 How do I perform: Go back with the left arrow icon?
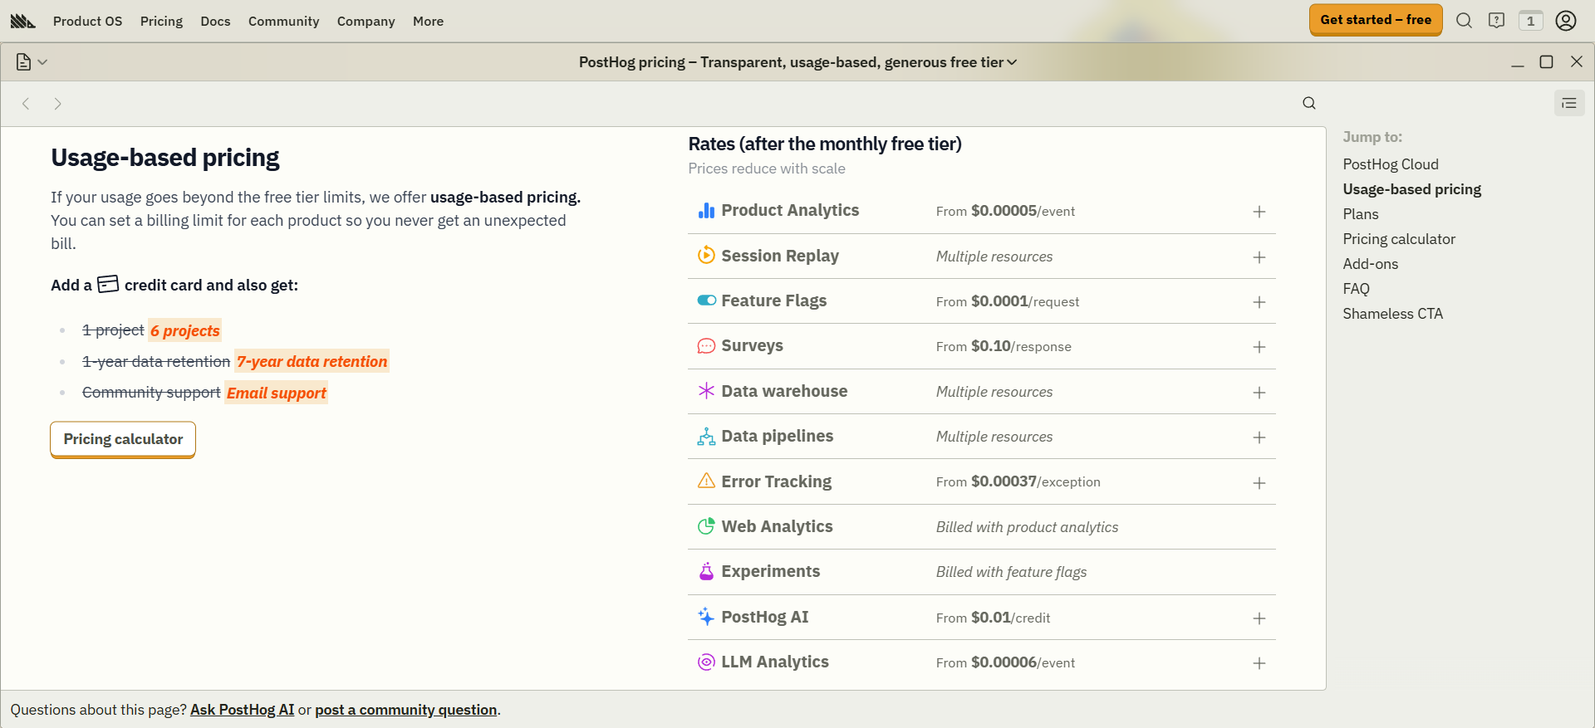click(27, 104)
